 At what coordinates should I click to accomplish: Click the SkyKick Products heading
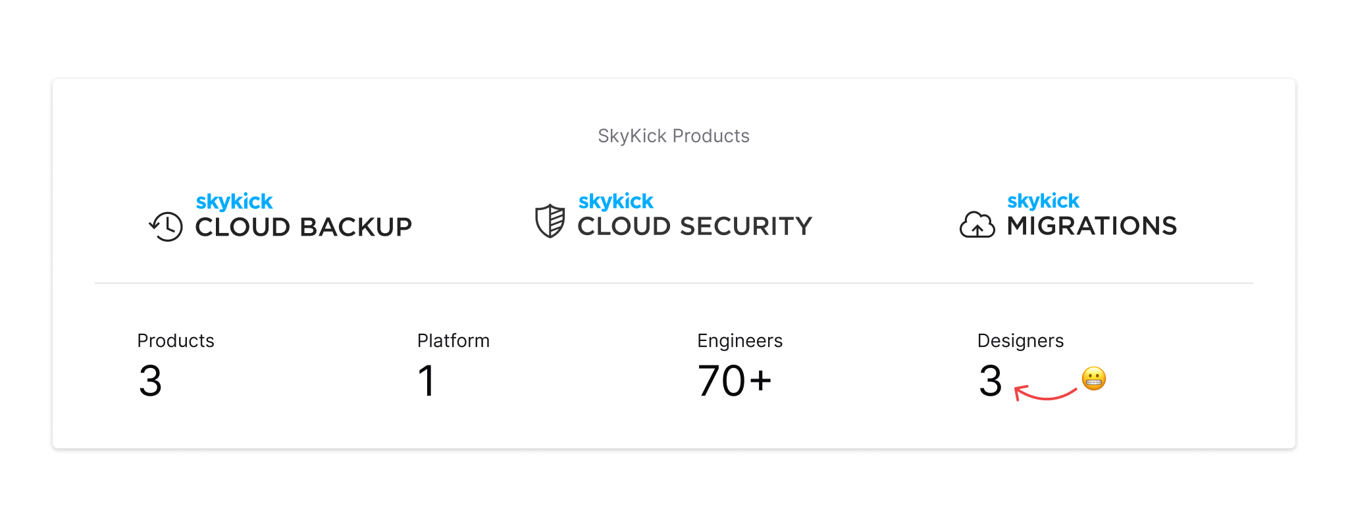pyautogui.click(x=673, y=136)
